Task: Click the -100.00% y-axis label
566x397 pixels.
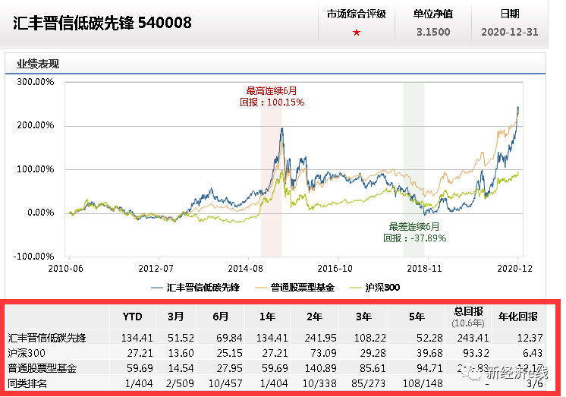Action: pyautogui.click(x=33, y=257)
